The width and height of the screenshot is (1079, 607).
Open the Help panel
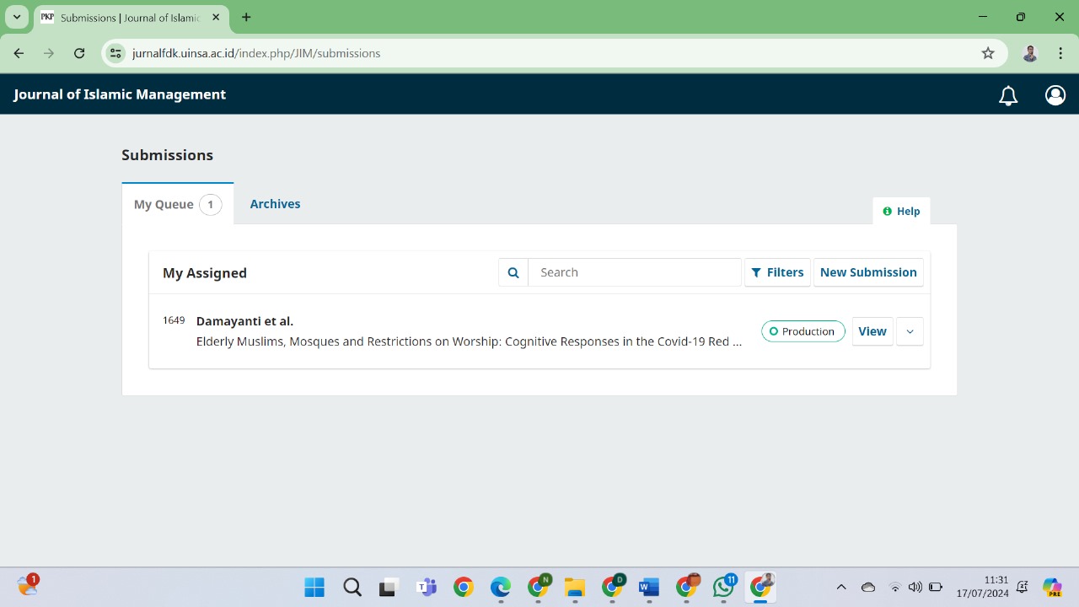tap(901, 211)
